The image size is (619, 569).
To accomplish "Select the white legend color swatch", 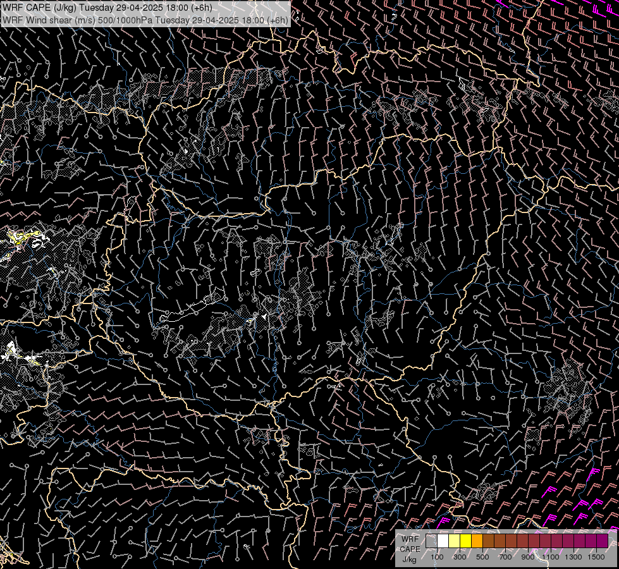I will [443, 541].
